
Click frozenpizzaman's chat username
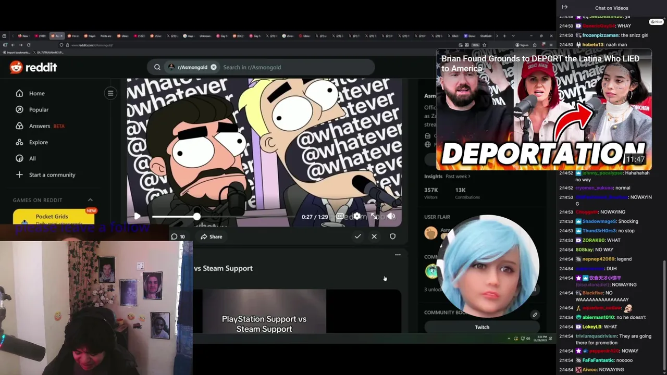tap(601, 35)
